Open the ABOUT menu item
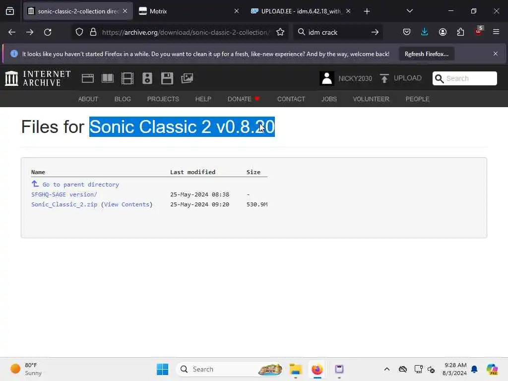The width and height of the screenshot is (508, 381). 88,99
